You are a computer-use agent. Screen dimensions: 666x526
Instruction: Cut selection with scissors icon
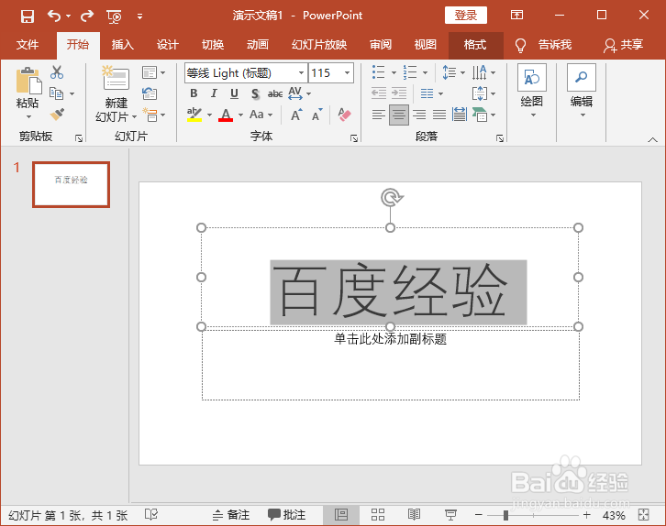tap(57, 72)
